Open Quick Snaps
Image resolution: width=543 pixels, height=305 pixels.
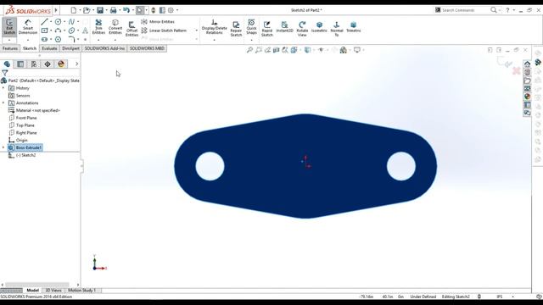[x=251, y=27]
